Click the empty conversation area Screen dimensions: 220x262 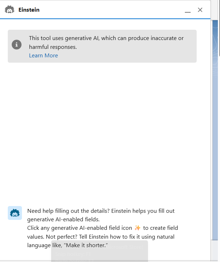coord(106,135)
